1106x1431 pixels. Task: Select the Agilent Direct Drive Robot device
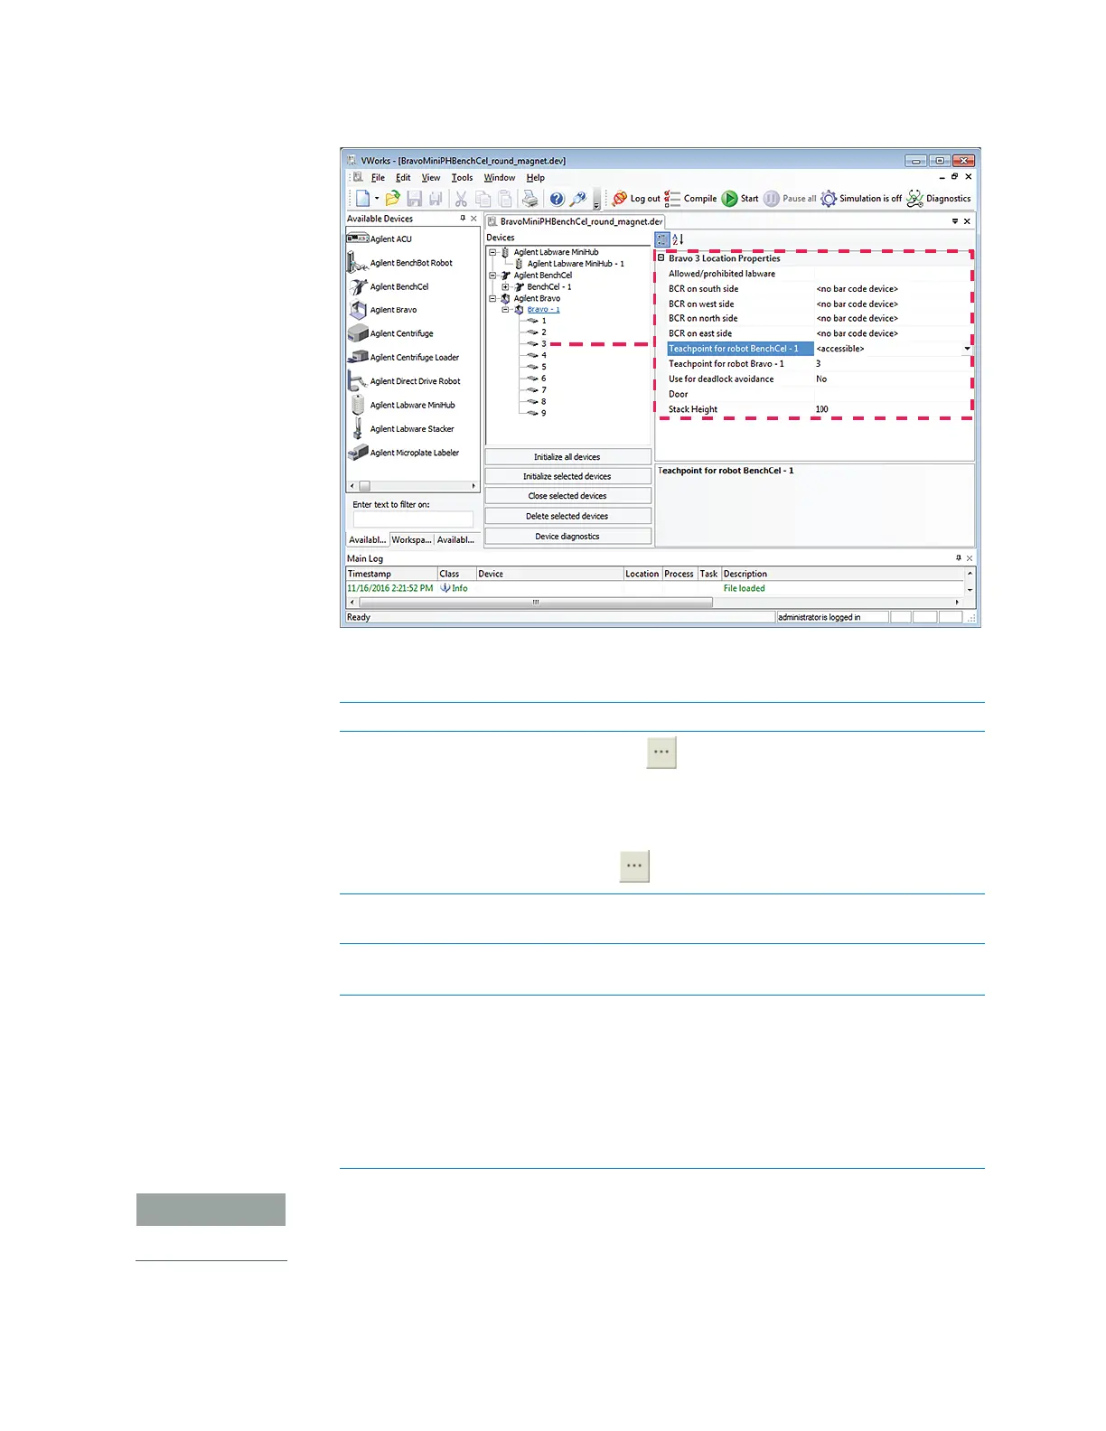click(x=404, y=381)
